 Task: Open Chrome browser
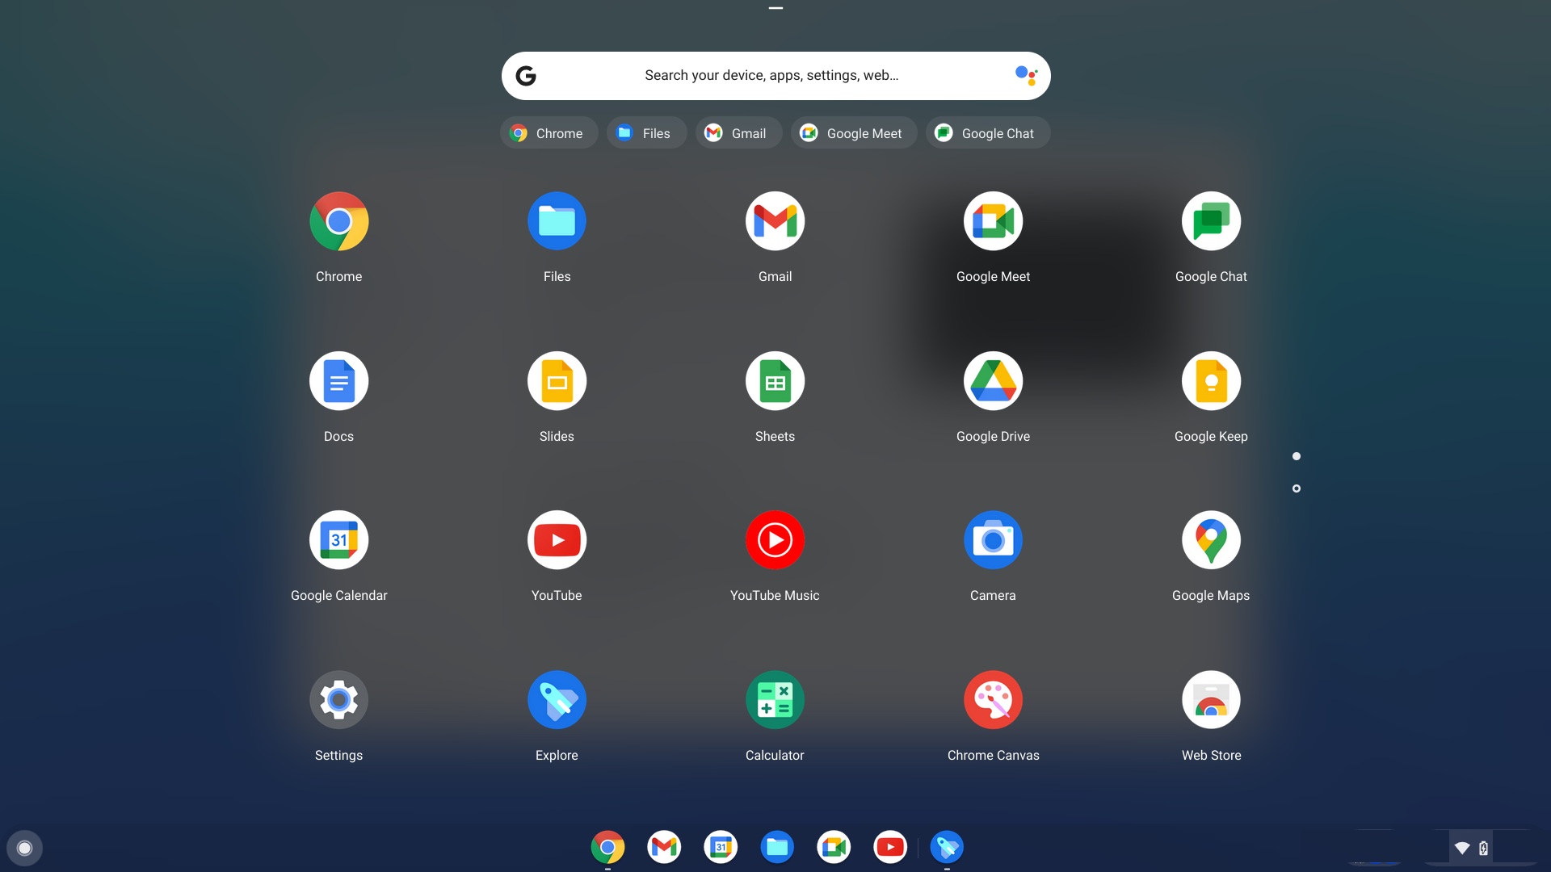point(338,220)
